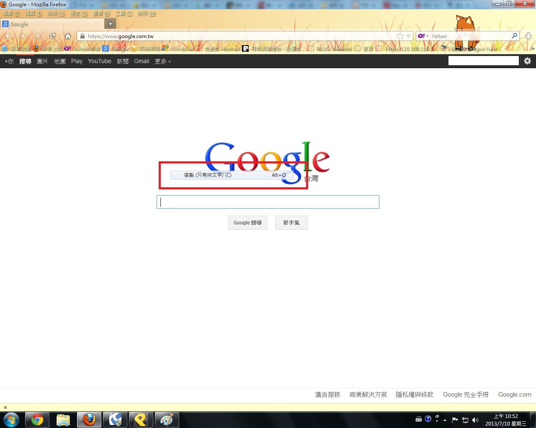Open Windows Explorer folder taskbar icon
Viewport: 536px width, 428px height.
pos(63,420)
